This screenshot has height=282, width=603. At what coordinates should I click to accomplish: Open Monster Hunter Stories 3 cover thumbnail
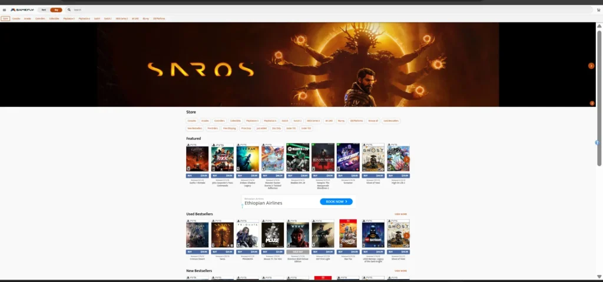coord(273,157)
